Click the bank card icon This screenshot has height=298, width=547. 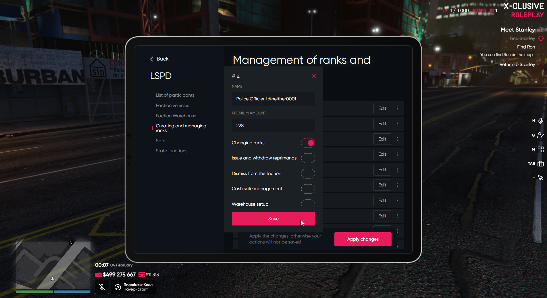(142, 274)
